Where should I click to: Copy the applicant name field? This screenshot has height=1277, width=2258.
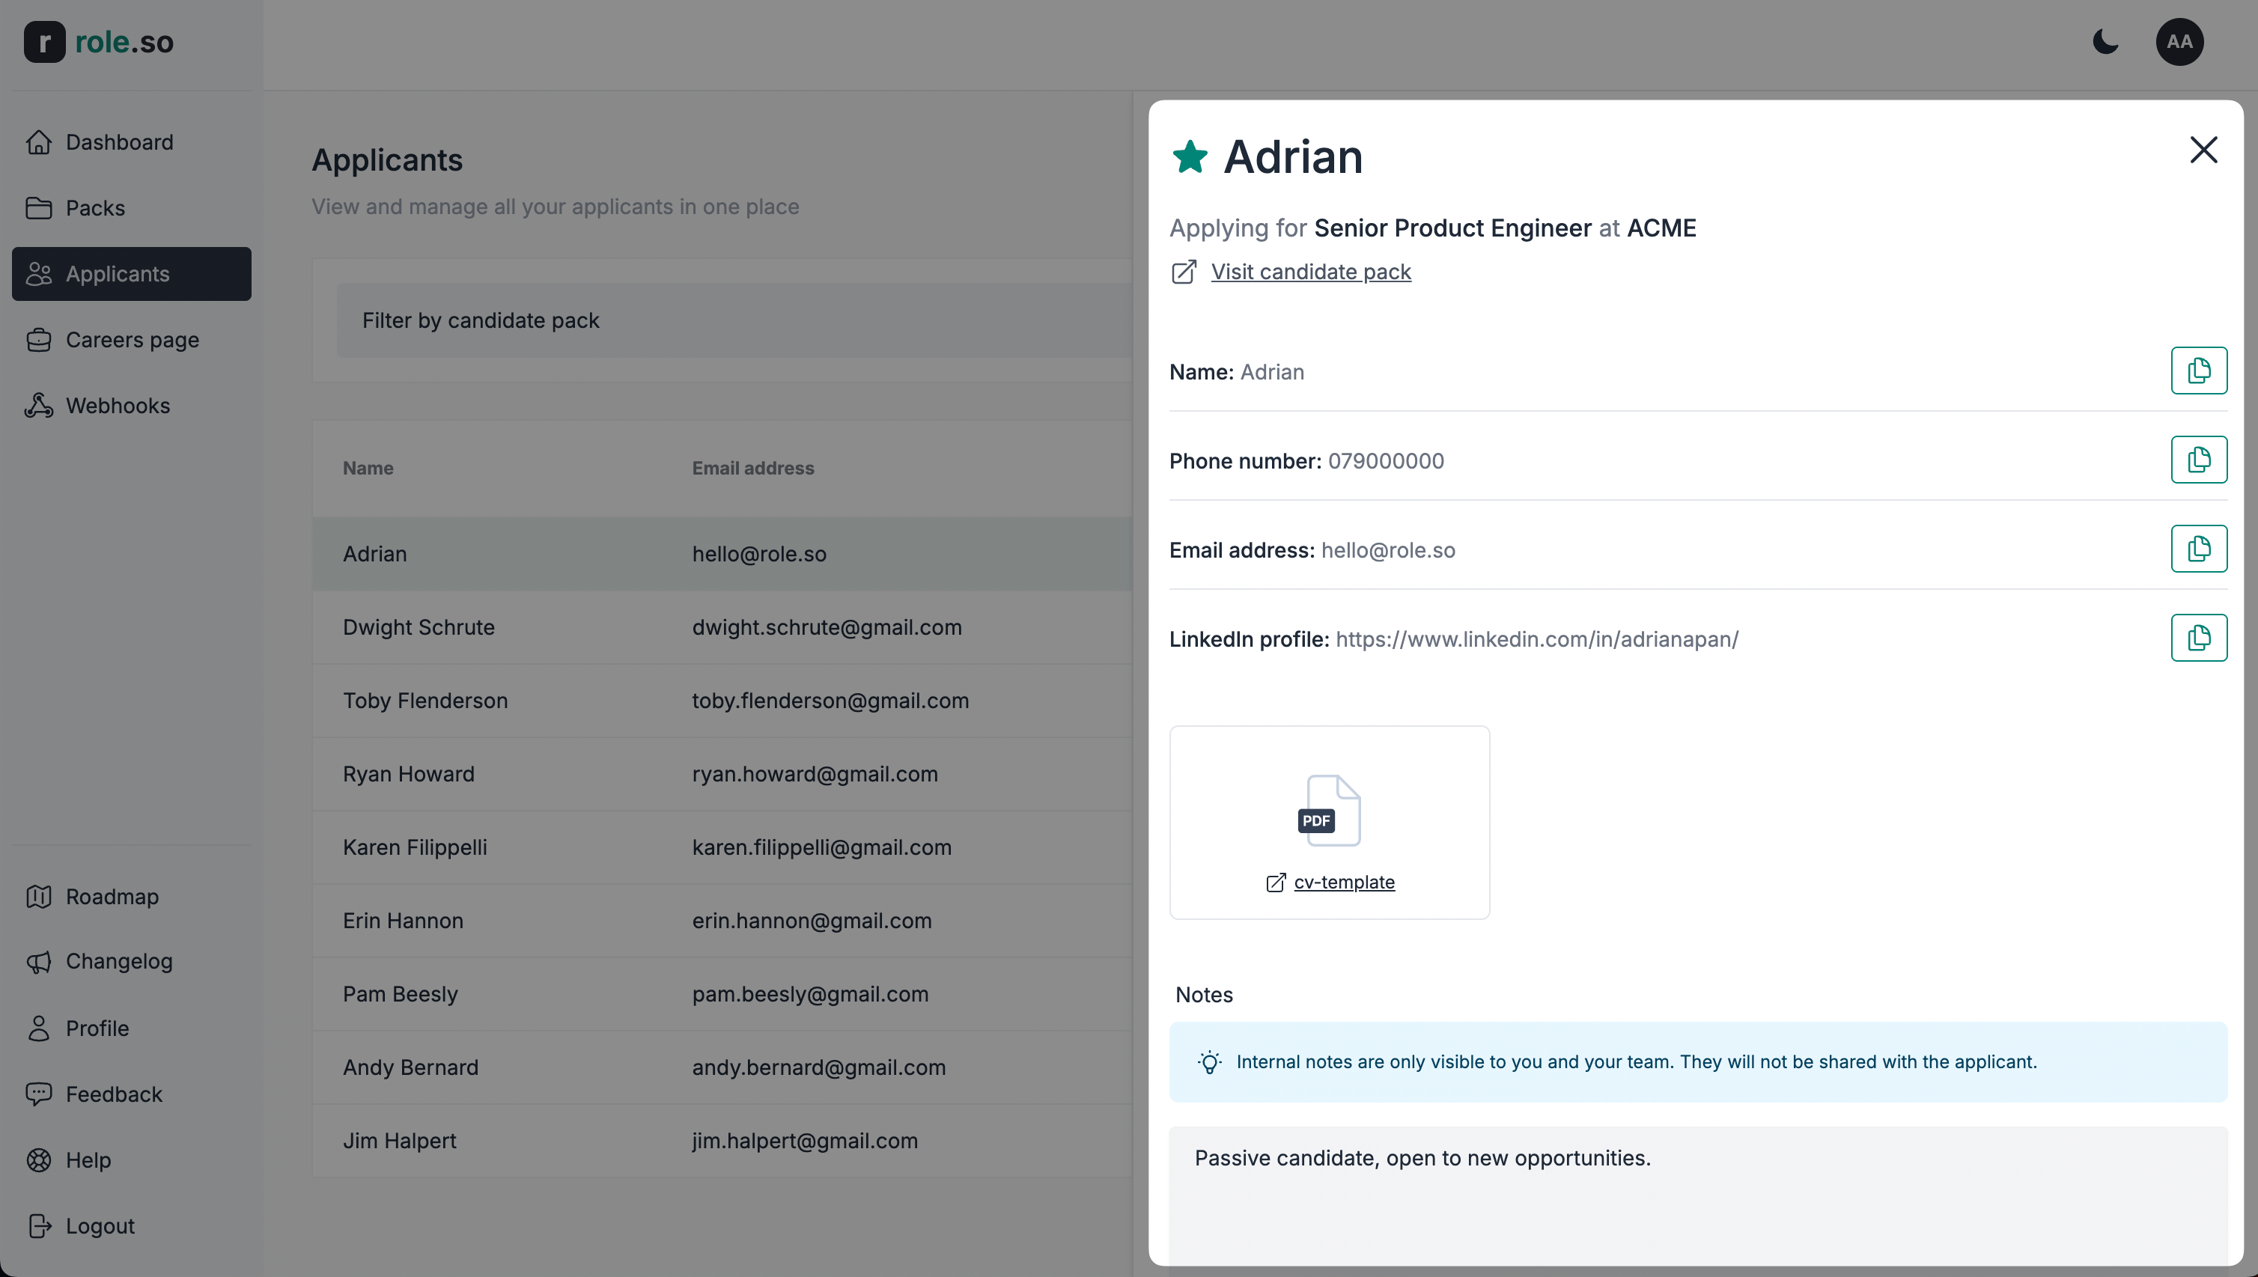[2198, 371]
